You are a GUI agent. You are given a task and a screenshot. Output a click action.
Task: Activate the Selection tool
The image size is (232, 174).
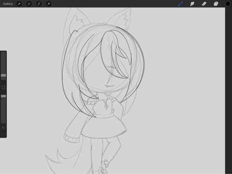[39, 4]
